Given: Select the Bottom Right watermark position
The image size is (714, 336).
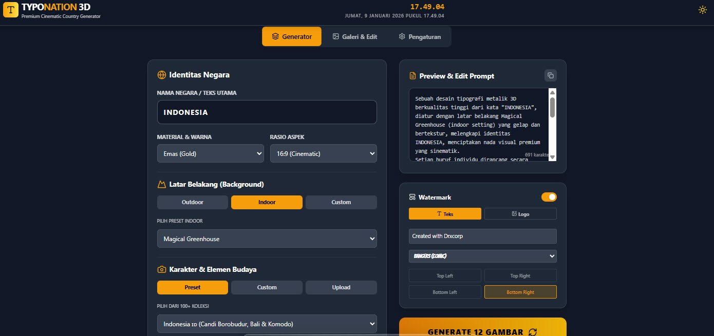Looking at the screenshot, I should click(x=520, y=292).
